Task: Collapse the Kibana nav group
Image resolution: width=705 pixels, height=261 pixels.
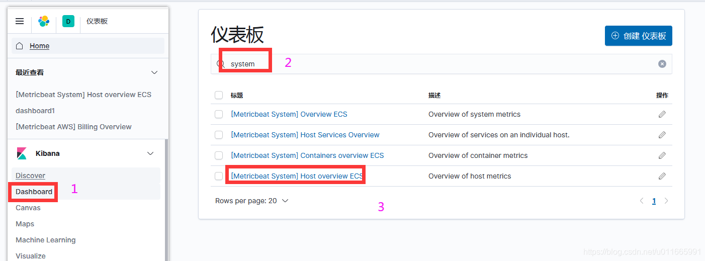Action: [x=150, y=153]
